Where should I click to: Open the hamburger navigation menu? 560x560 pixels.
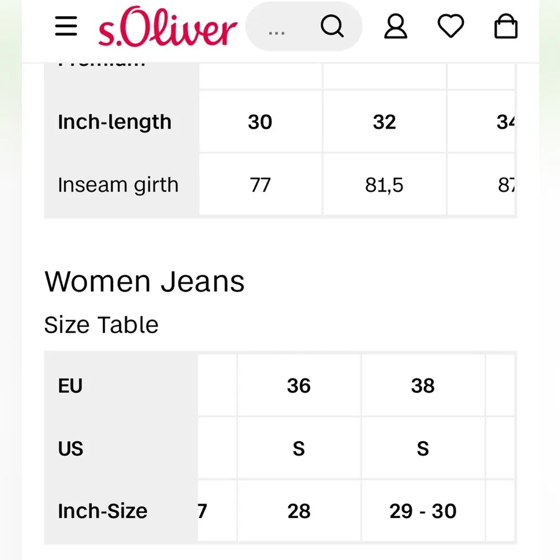66,26
